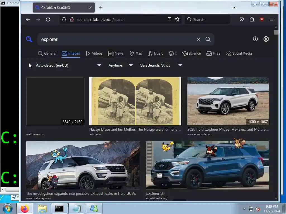
Task: Switch to the Videos category tab
Action: click(94, 53)
